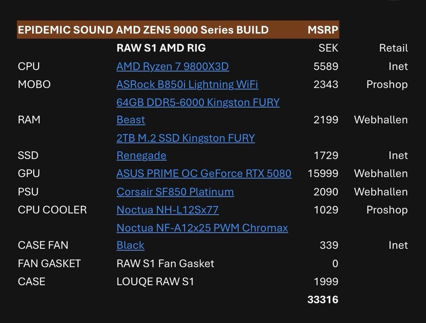The width and height of the screenshot is (426, 323).
Task: Select the GPU price cell 15999
Action: coord(323,173)
